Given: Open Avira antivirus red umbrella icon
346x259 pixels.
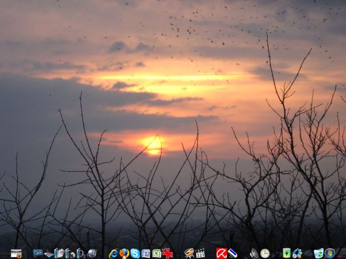Looking at the screenshot, I should tap(221, 253).
